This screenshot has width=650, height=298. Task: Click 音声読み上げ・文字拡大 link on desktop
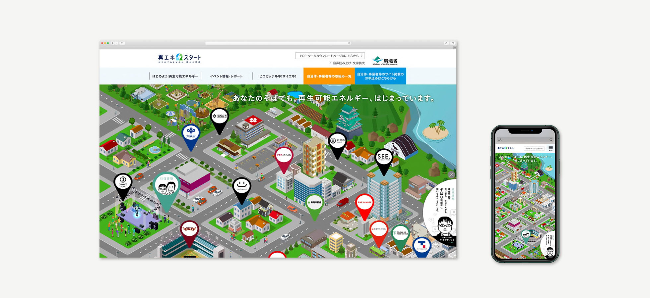(347, 63)
